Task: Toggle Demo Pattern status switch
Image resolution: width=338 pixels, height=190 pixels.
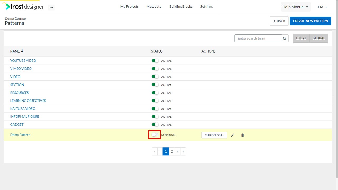Action: click(155, 135)
